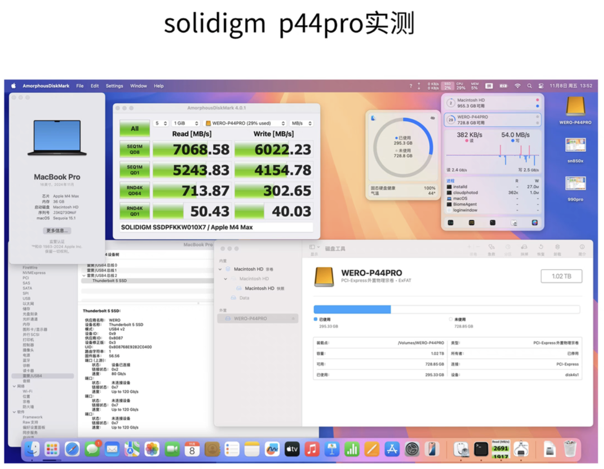The image size is (604, 469).
Task: Collapse the 网络 section in System Information
Action: click(x=14, y=386)
